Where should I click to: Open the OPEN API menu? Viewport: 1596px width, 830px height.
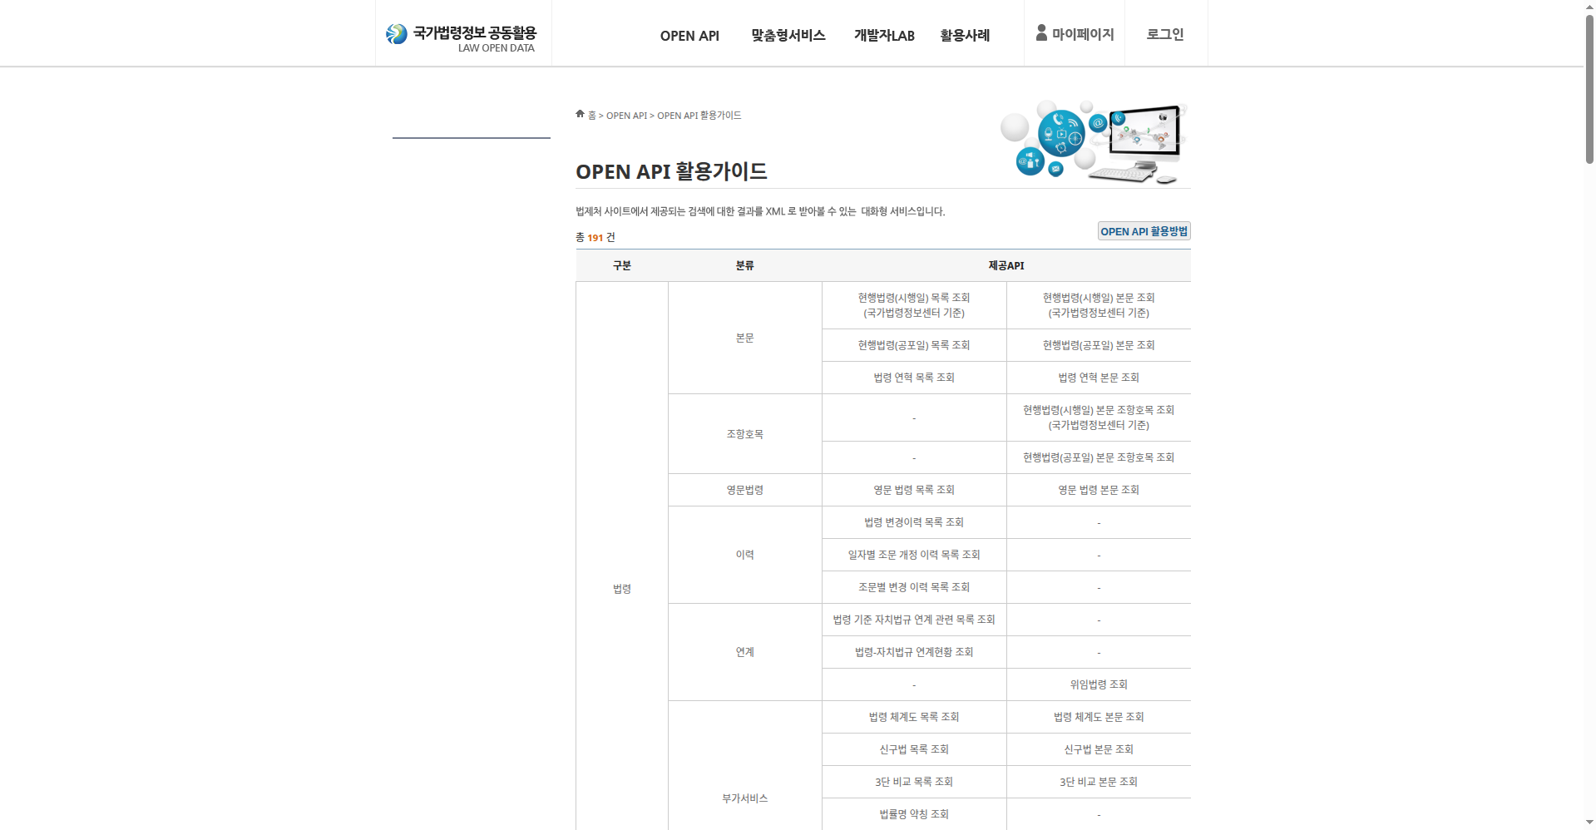coord(689,36)
